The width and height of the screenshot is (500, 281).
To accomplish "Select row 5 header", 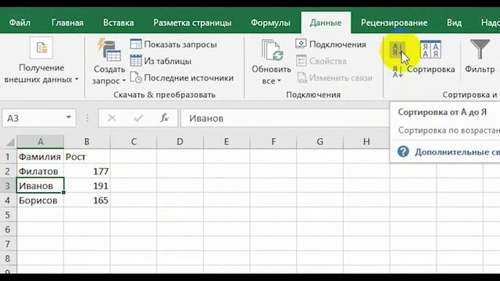I will (8, 215).
